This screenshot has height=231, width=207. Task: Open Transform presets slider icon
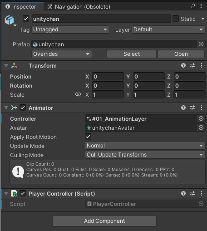click(x=192, y=65)
